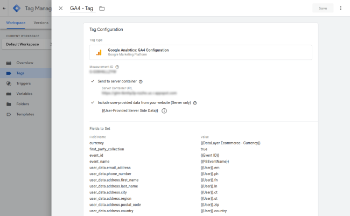Go back using the arrow icon
This screenshot has width=350, height=216.
click(x=5, y=9)
